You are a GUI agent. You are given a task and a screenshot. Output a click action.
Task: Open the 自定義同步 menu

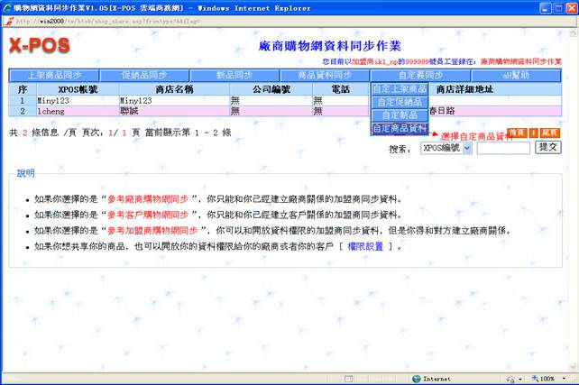coord(419,76)
